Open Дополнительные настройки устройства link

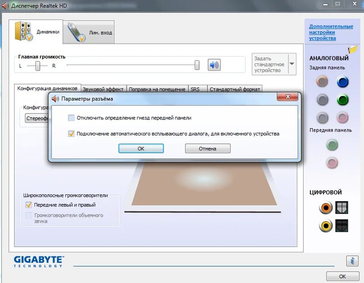click(x=331, y=32)
